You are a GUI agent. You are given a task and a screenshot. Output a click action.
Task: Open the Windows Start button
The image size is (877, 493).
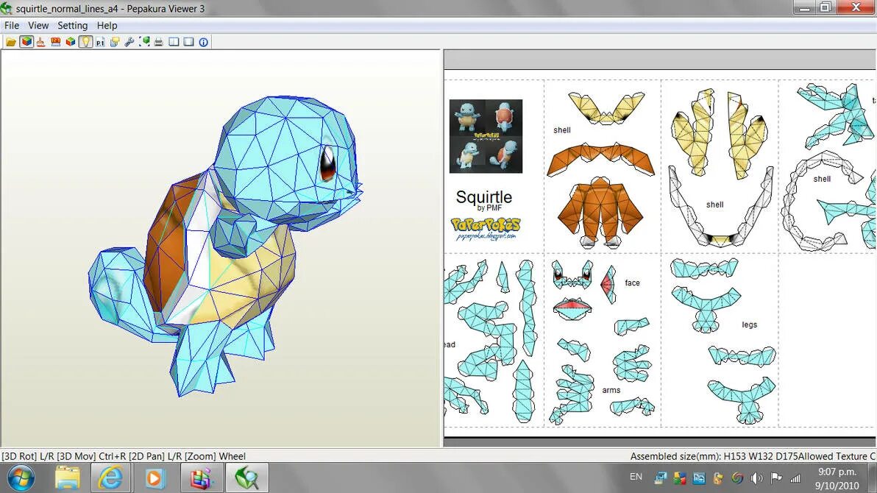click(21, 478)
